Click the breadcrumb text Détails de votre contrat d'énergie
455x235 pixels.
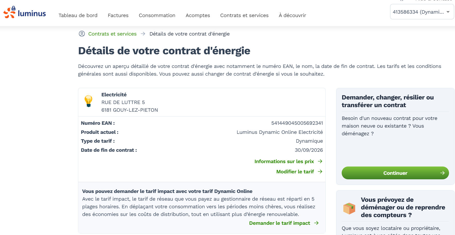click(x=190, y=34)
